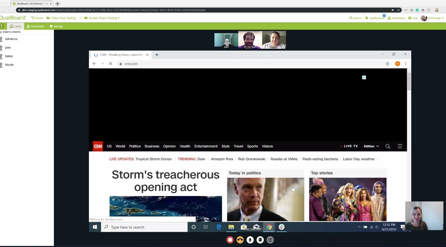Open the Tropical Storm Dorian live updates link
Viewport: 446px width, 247px height.
tap(154, 159)
